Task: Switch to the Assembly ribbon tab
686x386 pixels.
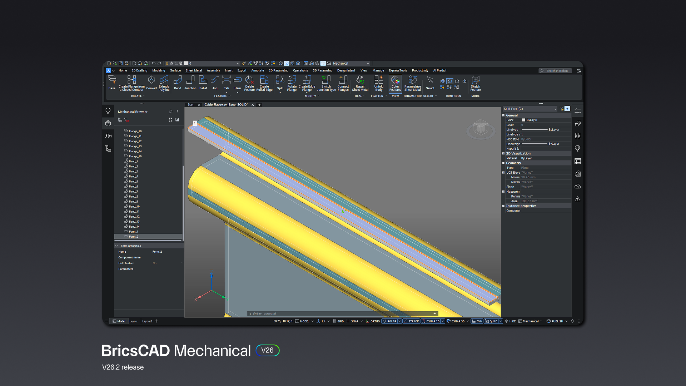Action: tap(213, 70)
